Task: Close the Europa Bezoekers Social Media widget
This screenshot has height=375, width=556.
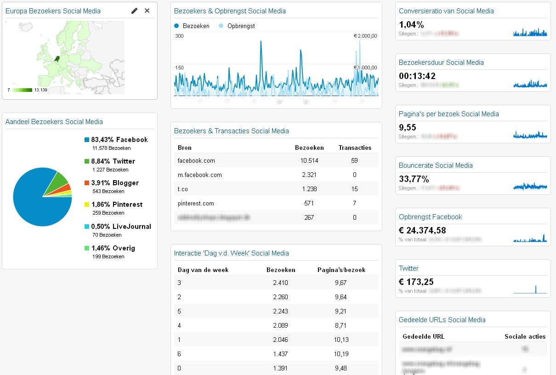Action: [x=147, y=10]
